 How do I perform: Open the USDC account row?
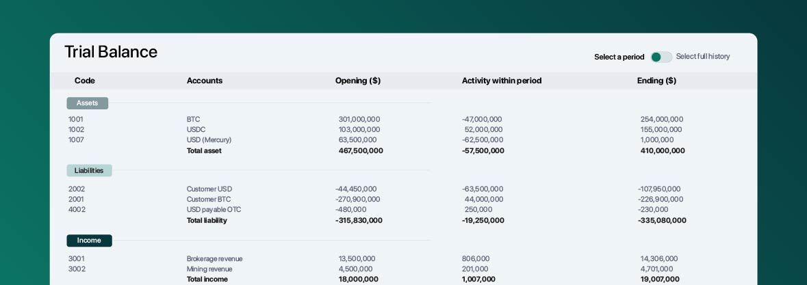196,130
